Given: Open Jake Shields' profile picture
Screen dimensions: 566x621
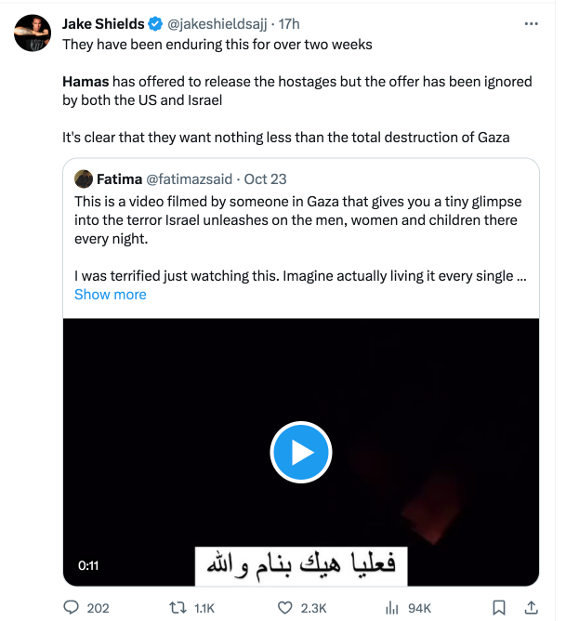Looking at the screenshot, I should point(33,34).
